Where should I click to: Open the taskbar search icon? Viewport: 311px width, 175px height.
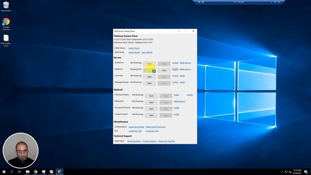pyautogui.click(x=12, y=172)
